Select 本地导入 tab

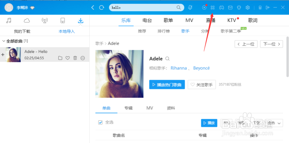(67, 32)
